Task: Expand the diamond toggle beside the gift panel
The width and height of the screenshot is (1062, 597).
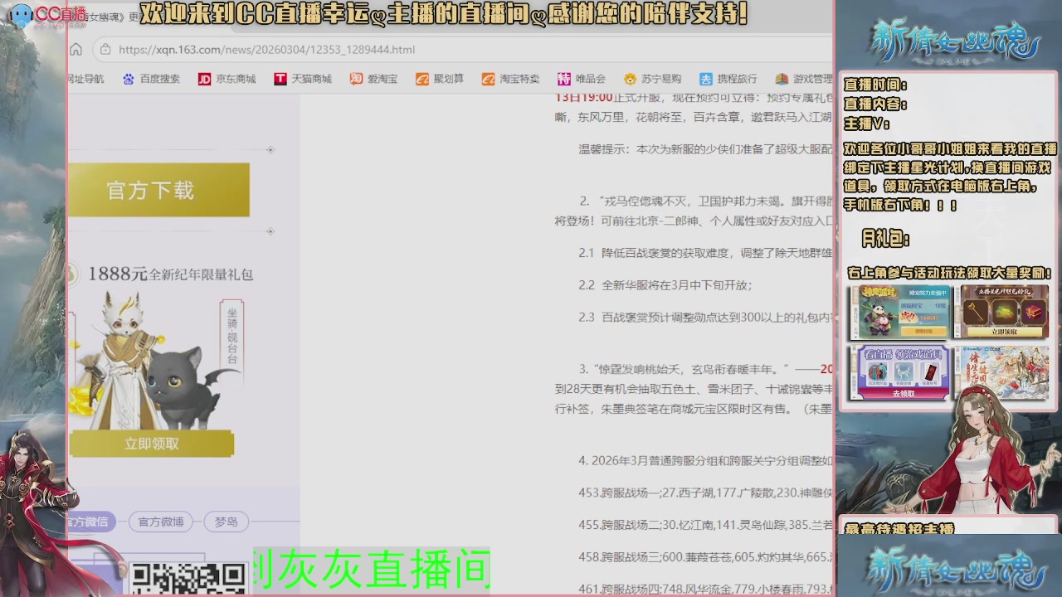Action: pyautogui.click(x=270, y=230)
